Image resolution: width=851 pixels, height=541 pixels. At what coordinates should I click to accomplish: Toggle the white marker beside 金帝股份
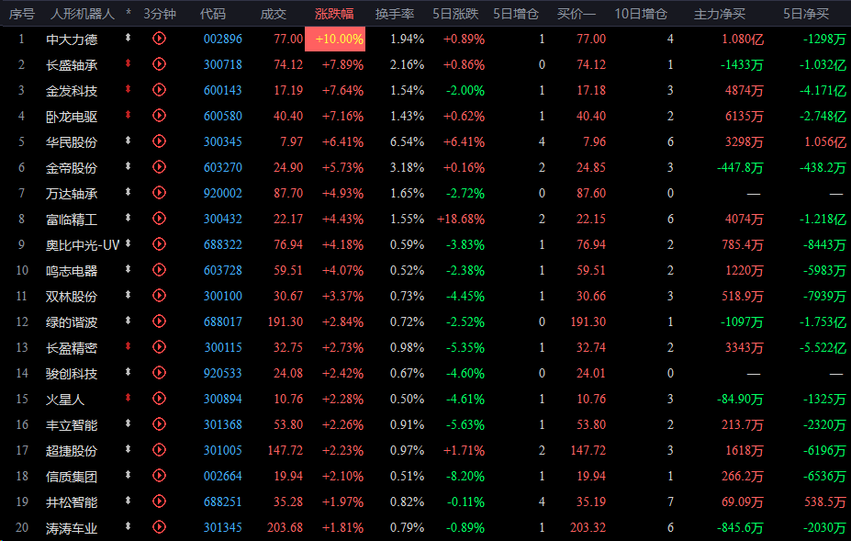[129, 167]
